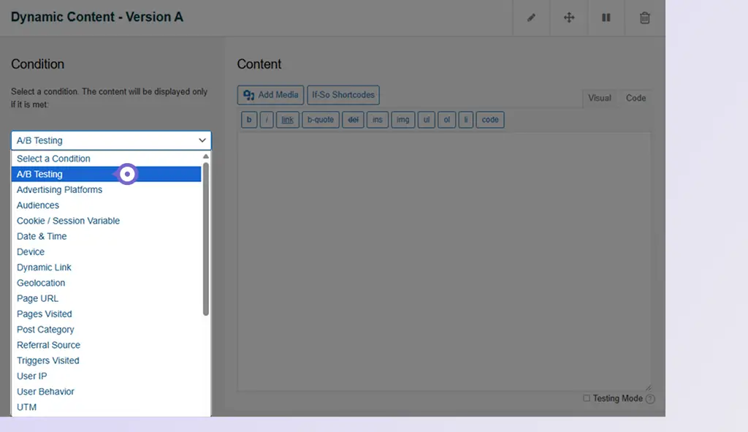Screen dimensions: 748x432
Task: Click the editor resize handle corner
Action: pyautogui.click(x=648, y=387)
